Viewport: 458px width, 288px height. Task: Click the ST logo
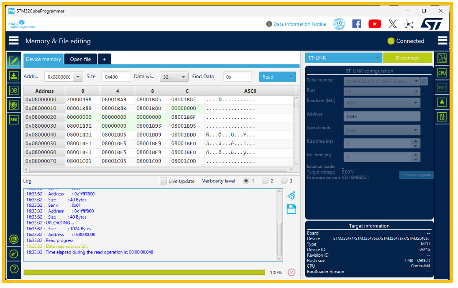432,24
